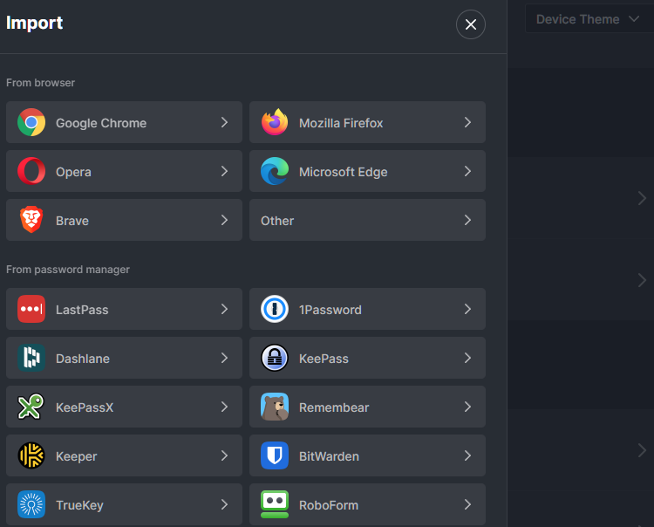Choose the Microsoft Edge label
The image size is (654, 527).
point(344,172)
